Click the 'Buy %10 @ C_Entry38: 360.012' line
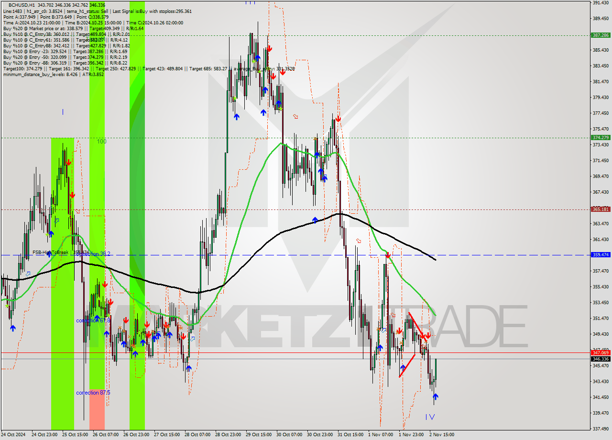Screen dimensions: 612x440 66,34
